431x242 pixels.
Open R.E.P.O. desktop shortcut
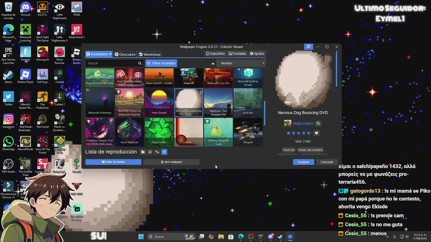tap(42, 9)
